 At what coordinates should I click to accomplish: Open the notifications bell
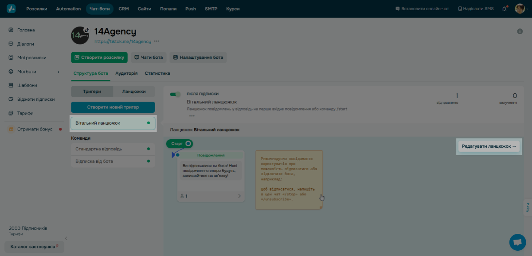pyautogui.click(x=505, y=8)
